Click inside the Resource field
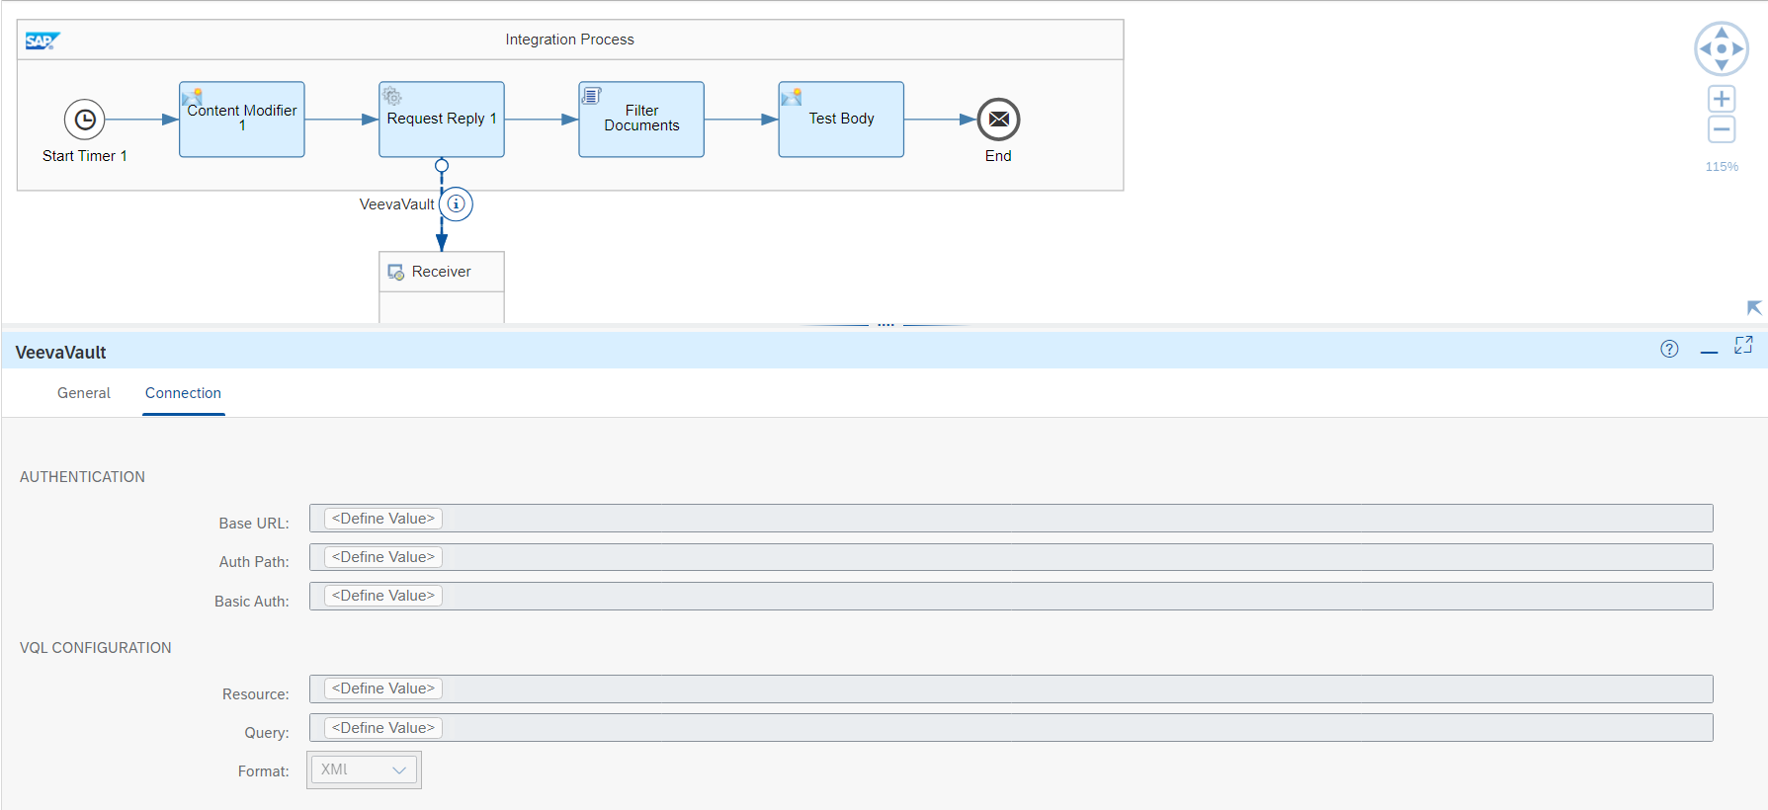The image size is (1768, 810). [x=1011, y=688]
